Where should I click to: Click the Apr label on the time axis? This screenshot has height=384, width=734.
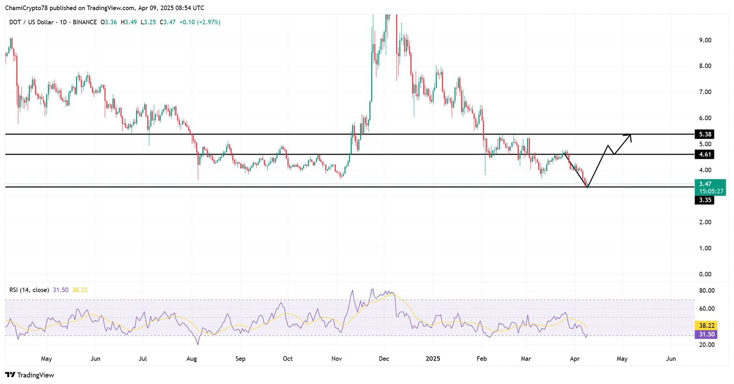(x=574, y=359)
